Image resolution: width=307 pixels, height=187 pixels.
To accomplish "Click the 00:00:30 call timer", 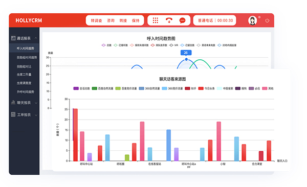I will point(225,20).
